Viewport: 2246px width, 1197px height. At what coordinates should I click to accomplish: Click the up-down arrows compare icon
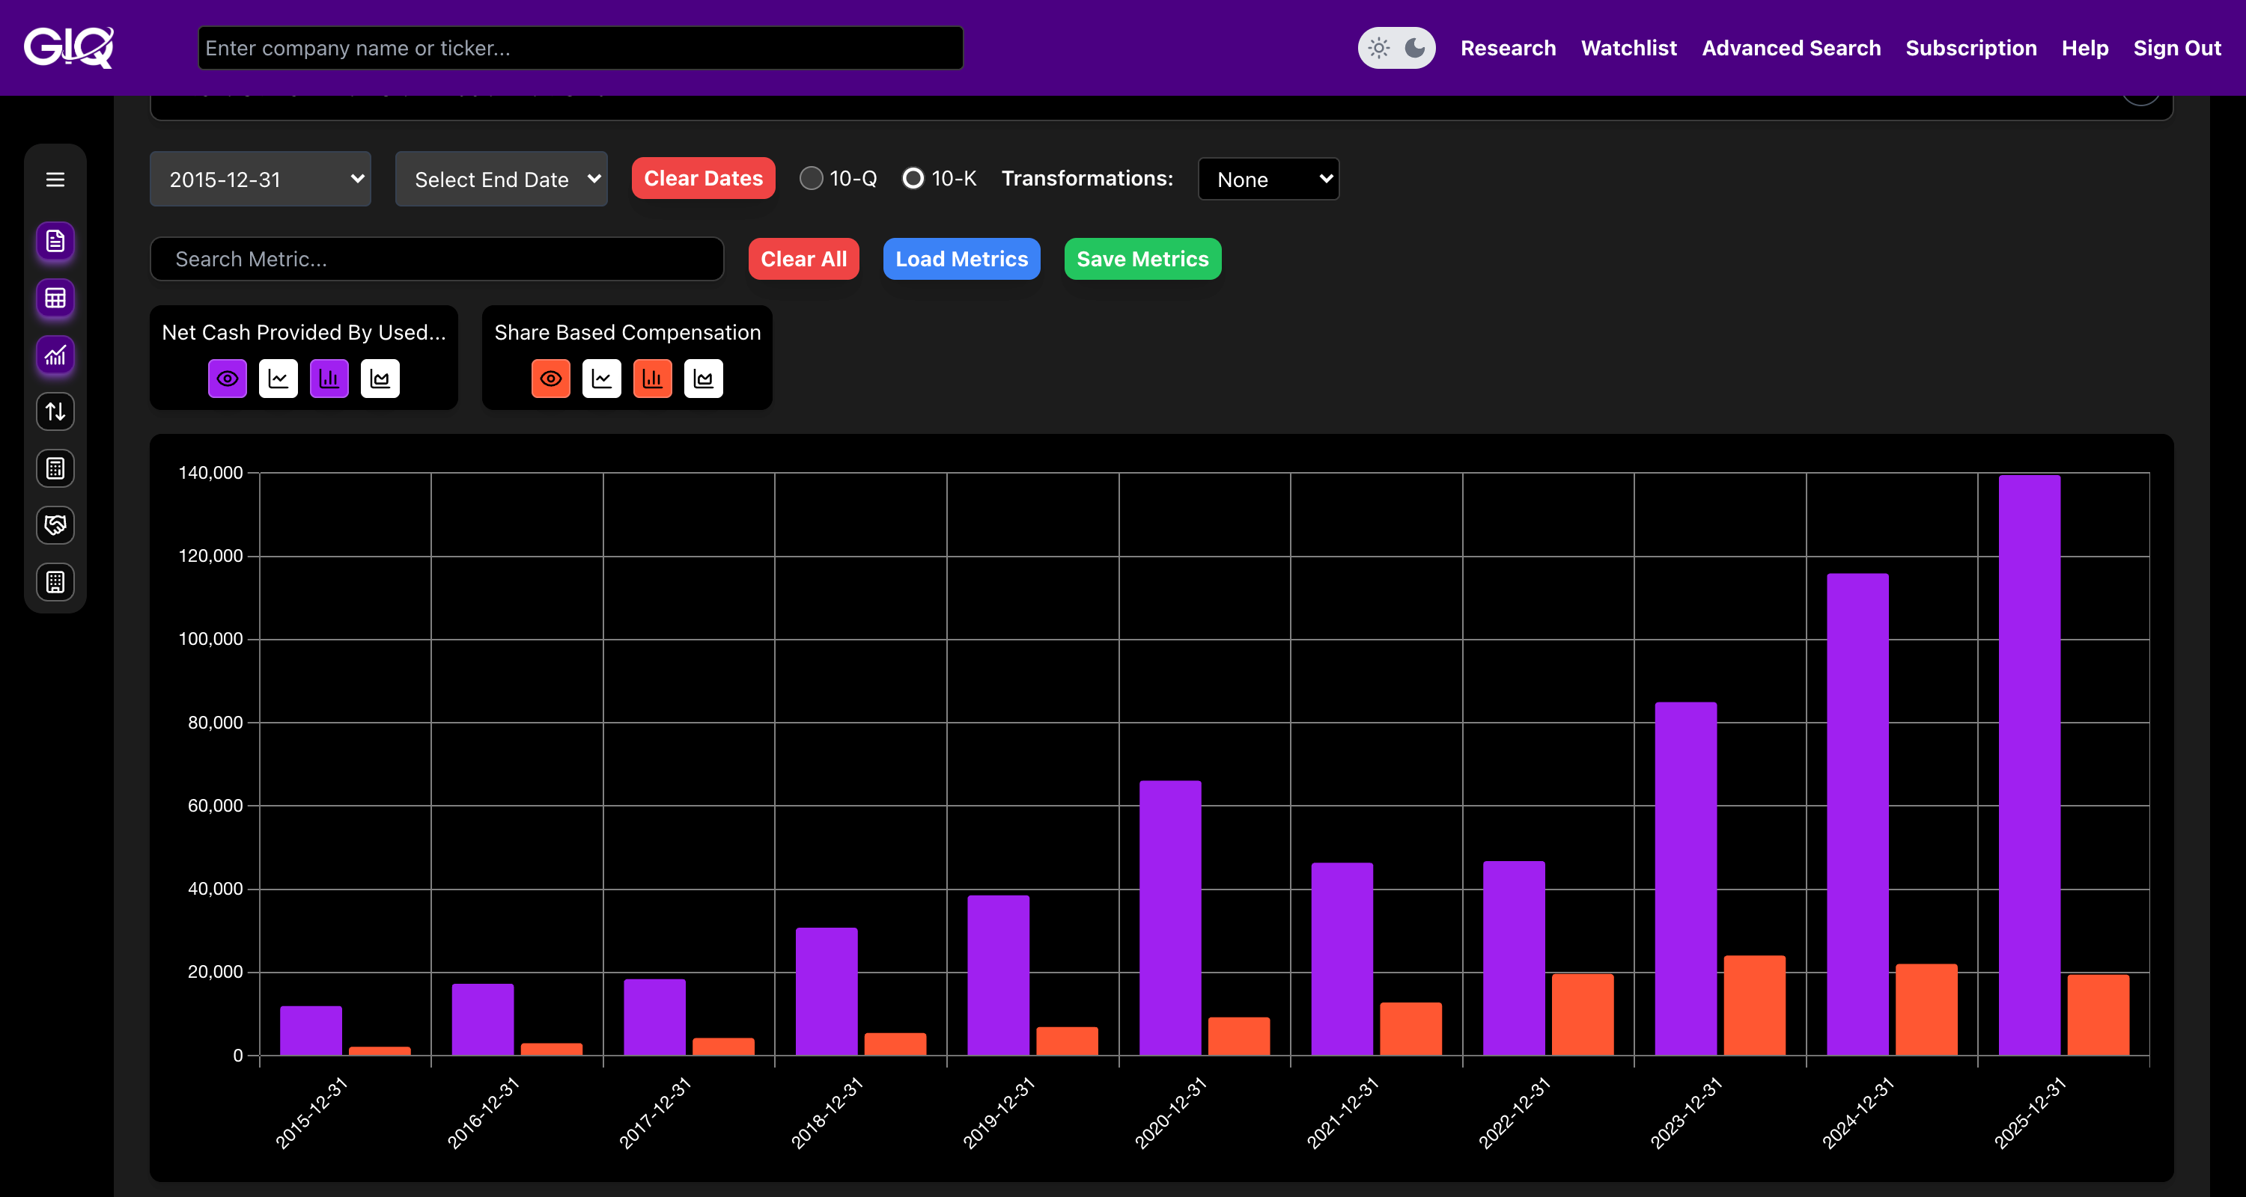click(x=55, y=412)
